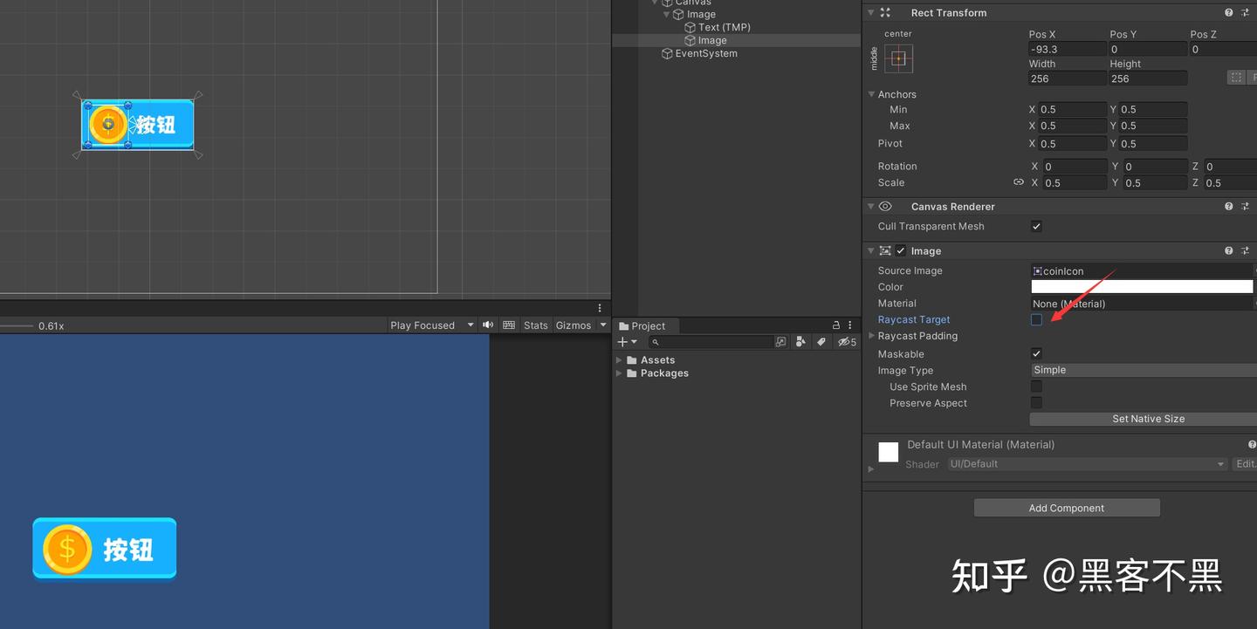Select the search-in-scene icon in Project panel
1257x629 pixels.
(780, 341)
